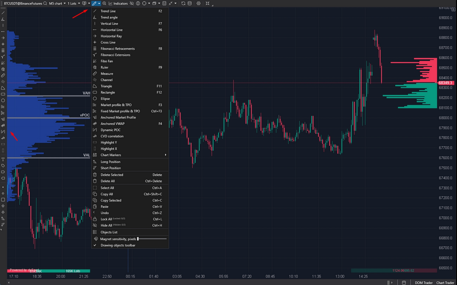Choose Anchored VWAP in drawing menu
This screenshot has width=457, height=285.
click(113, 123)
